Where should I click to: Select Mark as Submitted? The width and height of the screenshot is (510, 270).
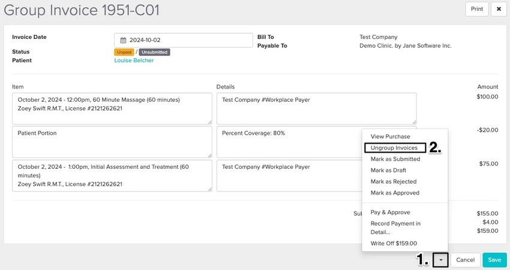pos(395,159)
